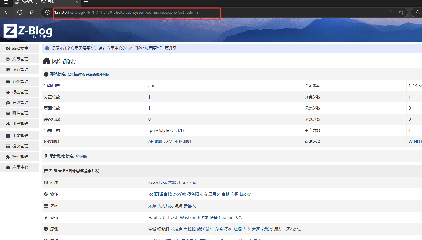
Task: Click the theme value tpure/style (v1.3.1)
Action: click(x=166, y=130)
